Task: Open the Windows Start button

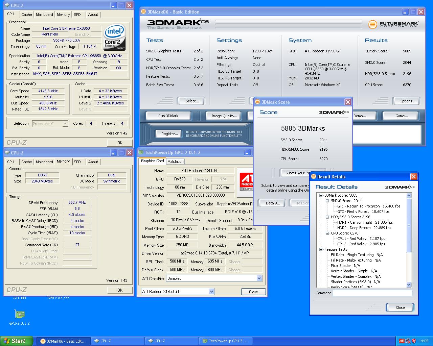Action: [17, 341]
